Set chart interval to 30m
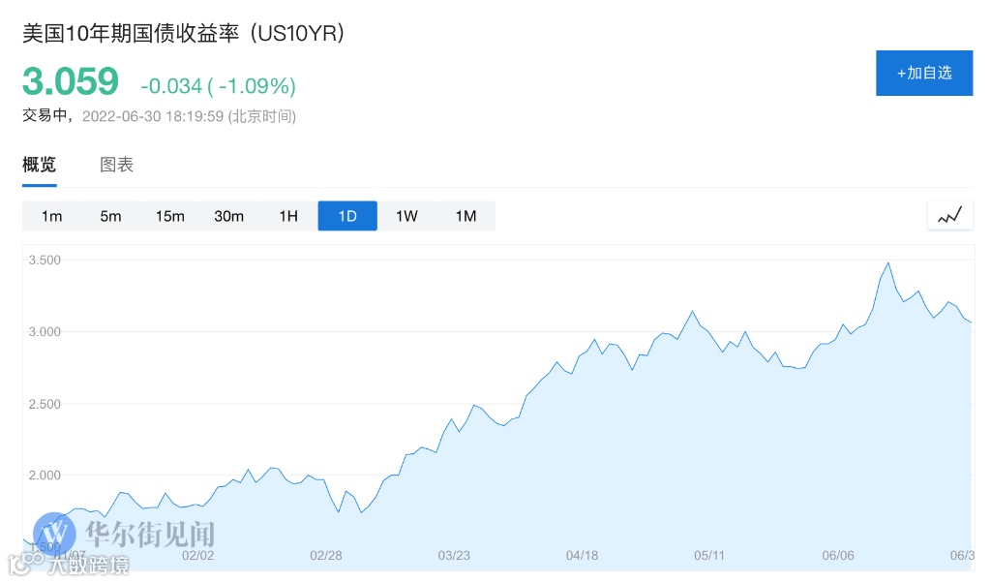Viewport: 991px width, 583px height. (x=229, y=216)
